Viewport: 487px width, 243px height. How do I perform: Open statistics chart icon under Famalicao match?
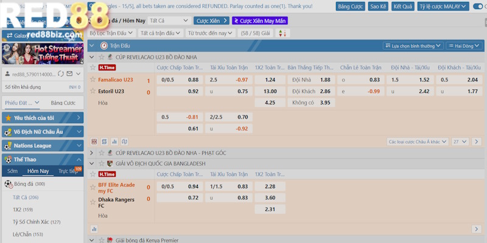pos(114,142)
